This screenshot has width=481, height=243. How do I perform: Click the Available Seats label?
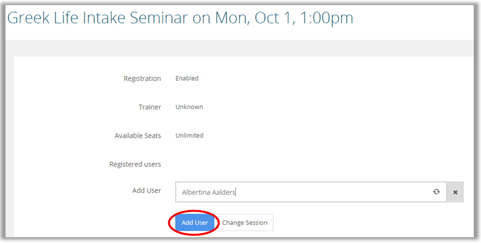point(138,136)
